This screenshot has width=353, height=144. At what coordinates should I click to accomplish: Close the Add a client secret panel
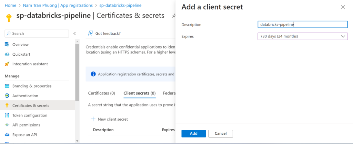343,7
